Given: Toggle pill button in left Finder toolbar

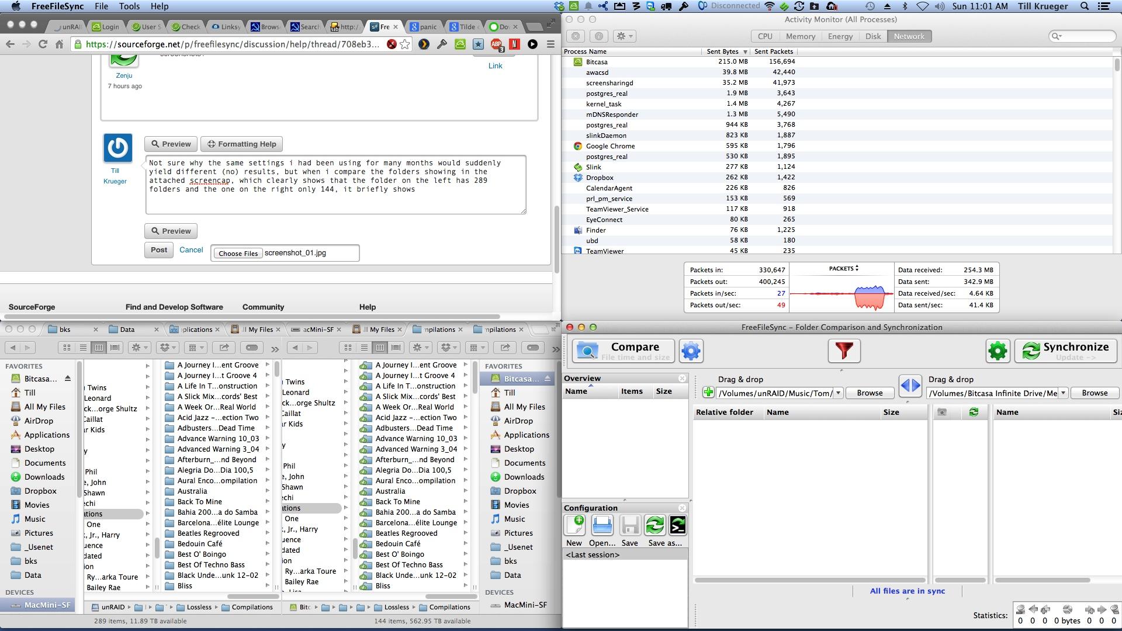Looking at the screenshot, I should 252,348.
